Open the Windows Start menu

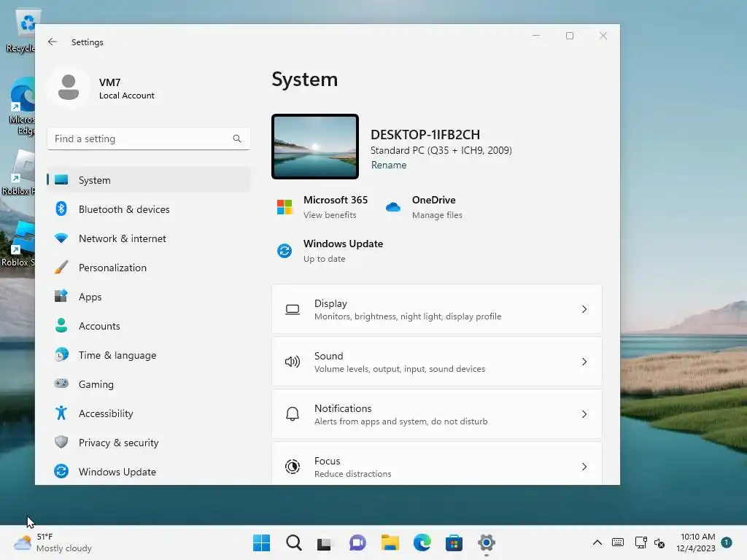(x=261, y=542)
